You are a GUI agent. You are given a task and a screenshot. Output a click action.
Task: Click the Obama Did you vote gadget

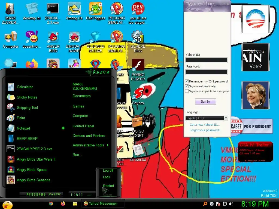pyautogui.click(x=256, y=19)
